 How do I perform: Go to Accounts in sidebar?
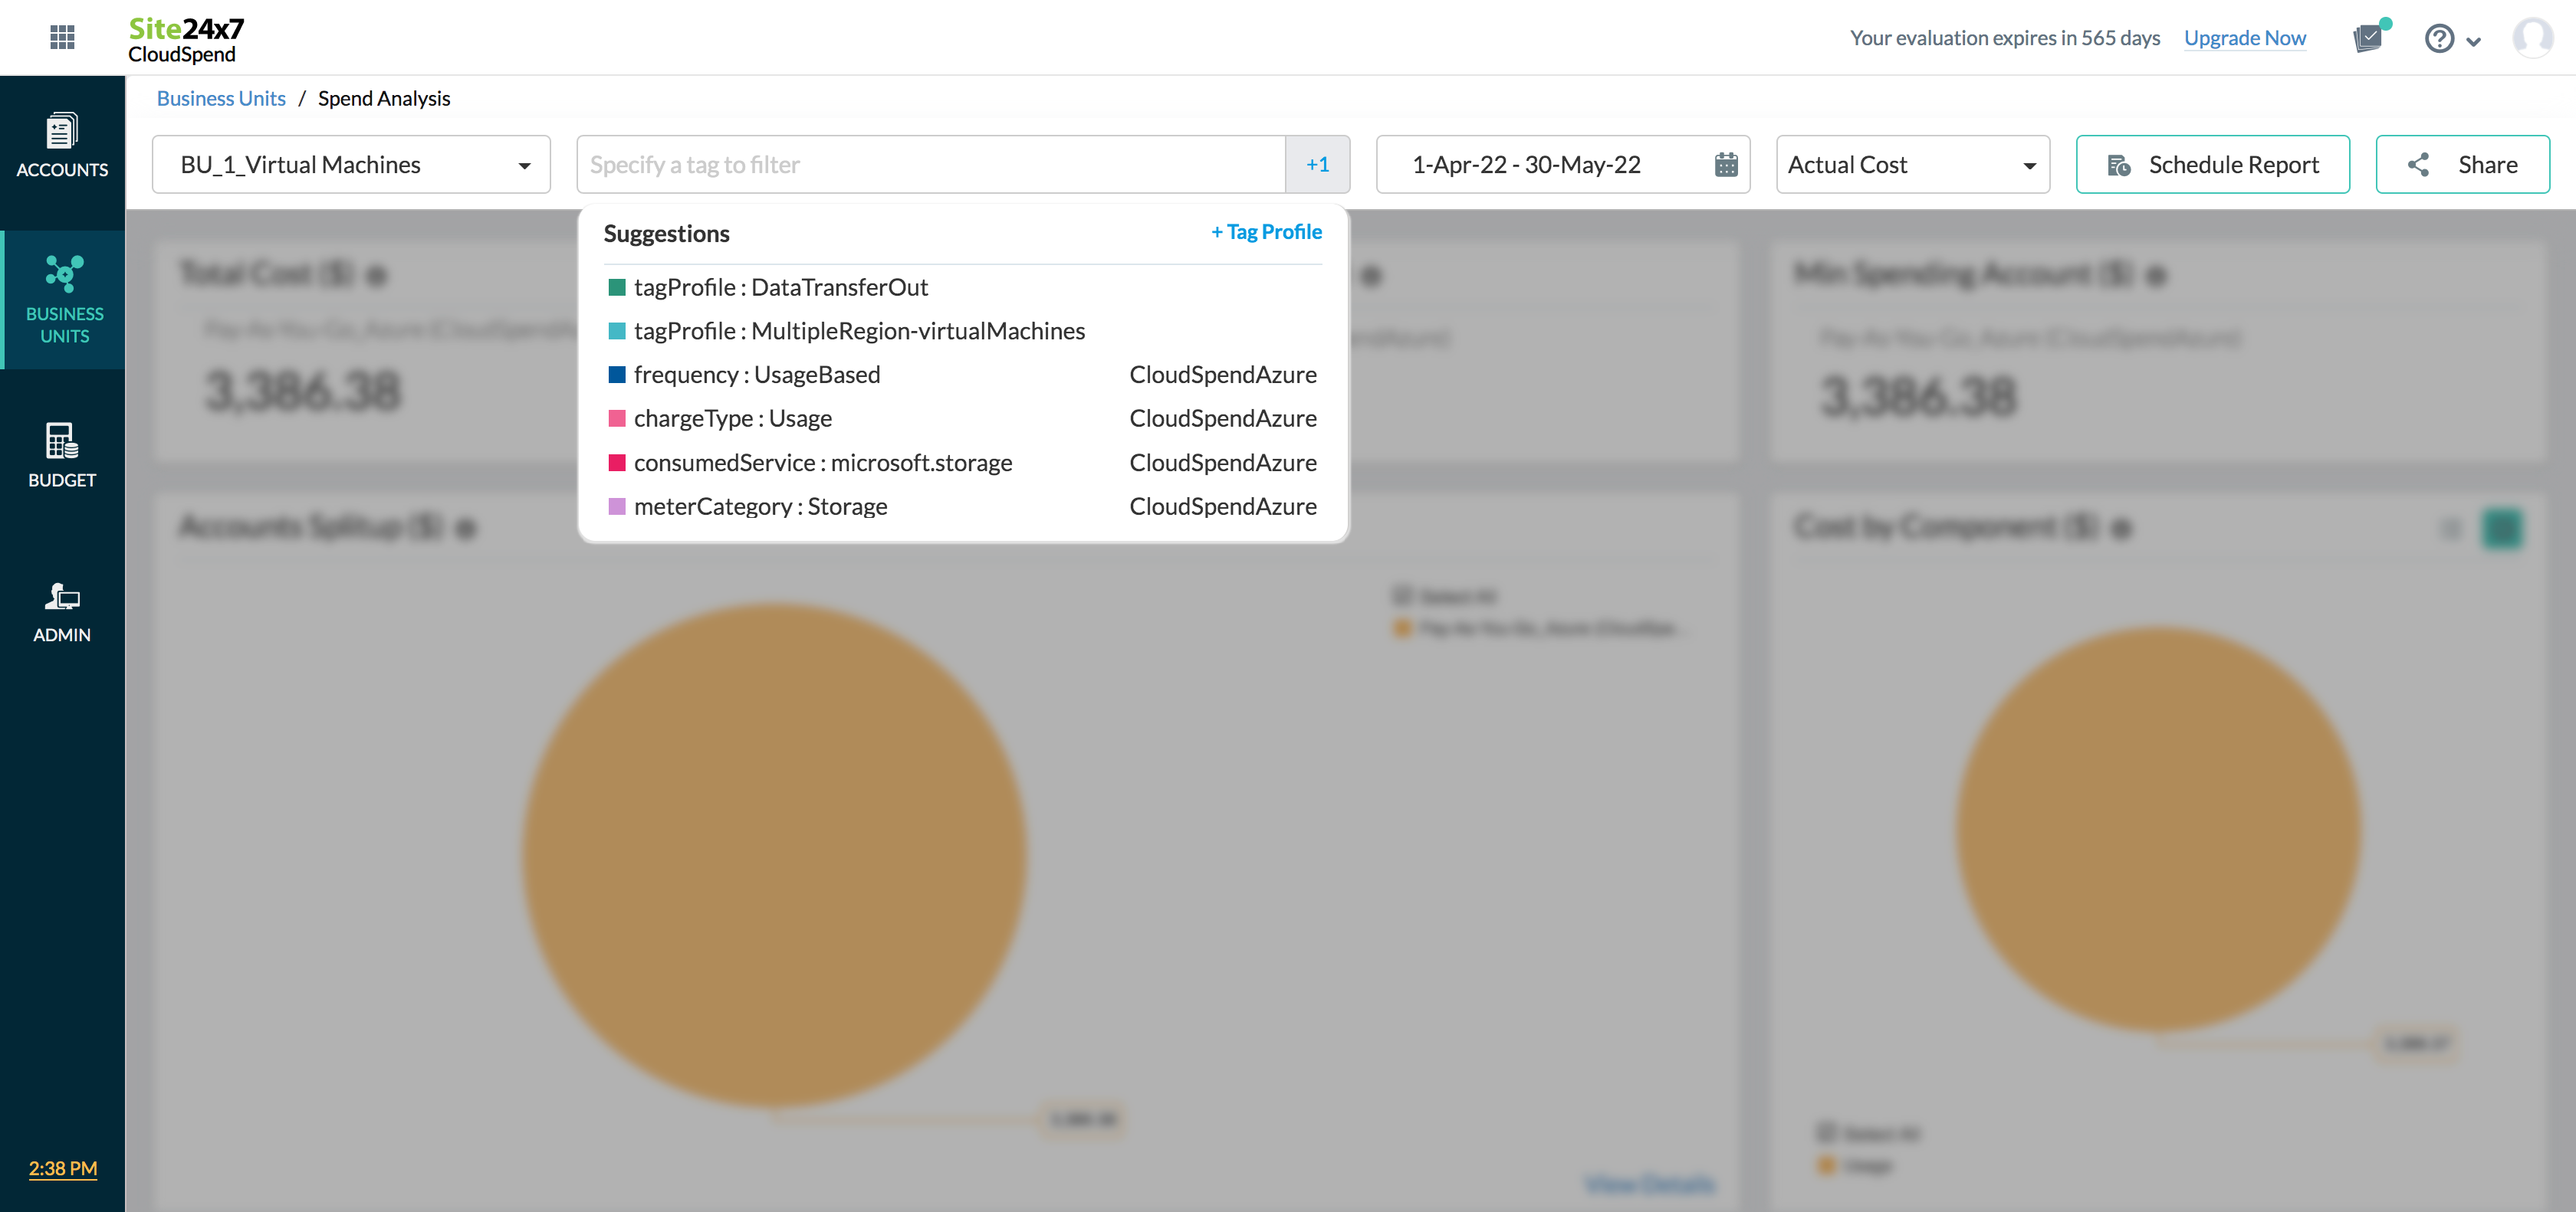coord(62,146)
